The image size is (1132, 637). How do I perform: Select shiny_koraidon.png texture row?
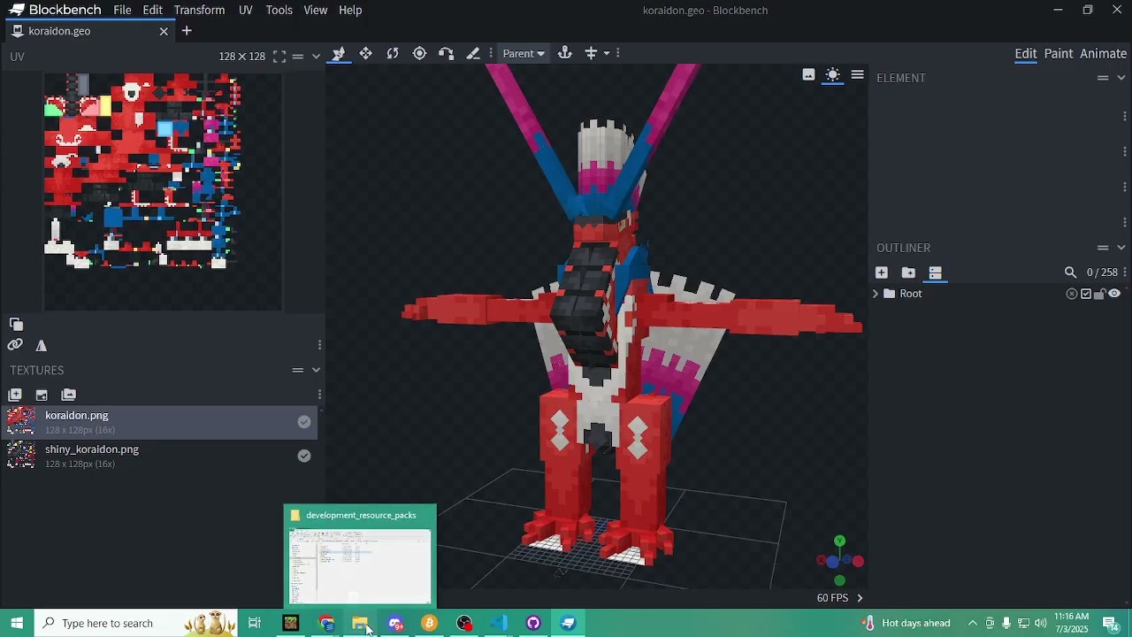point(159,456)
